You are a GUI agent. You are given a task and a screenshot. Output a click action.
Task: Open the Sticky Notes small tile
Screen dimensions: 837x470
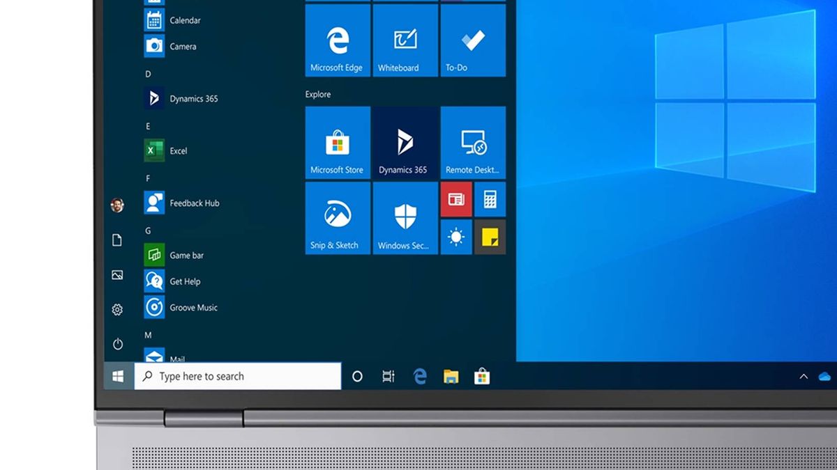[x=490, y=237]
